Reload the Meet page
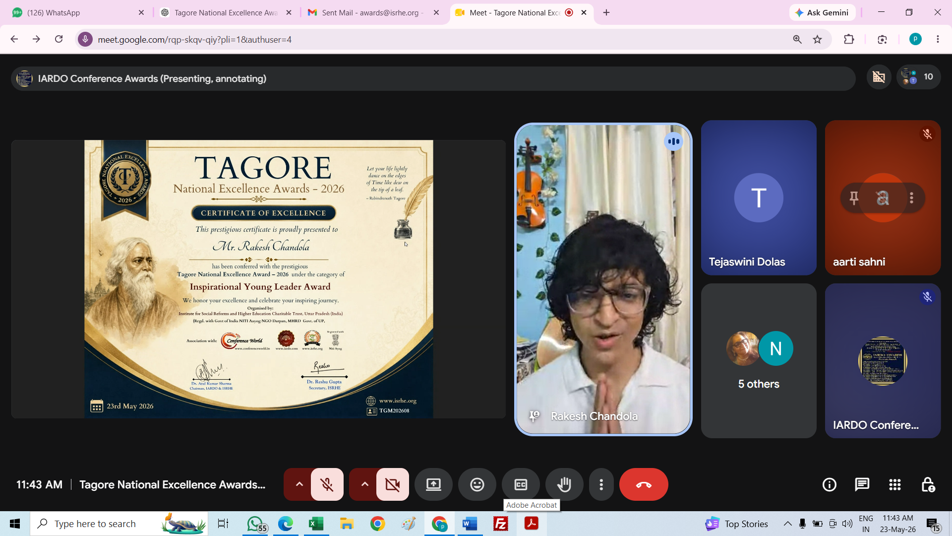Screen dimensions: 952x536 (x=59, y=39)
